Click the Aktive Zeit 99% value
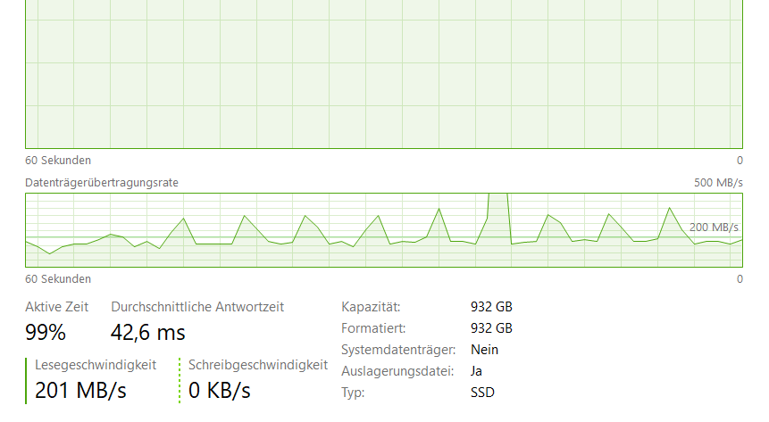This screenshot has height=422, width=769. [46, 333]
